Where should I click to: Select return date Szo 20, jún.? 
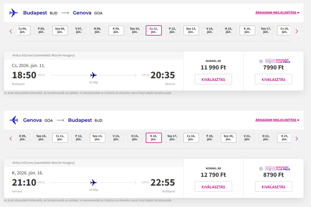228,138
